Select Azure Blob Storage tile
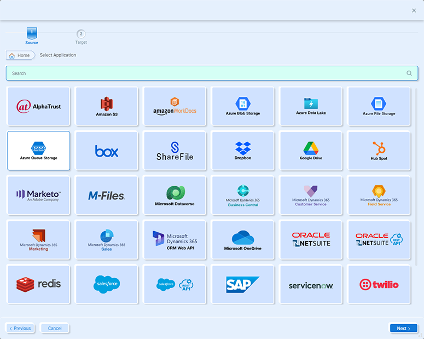The height and width of the screenshot is (339, 424). click(243, 106)
